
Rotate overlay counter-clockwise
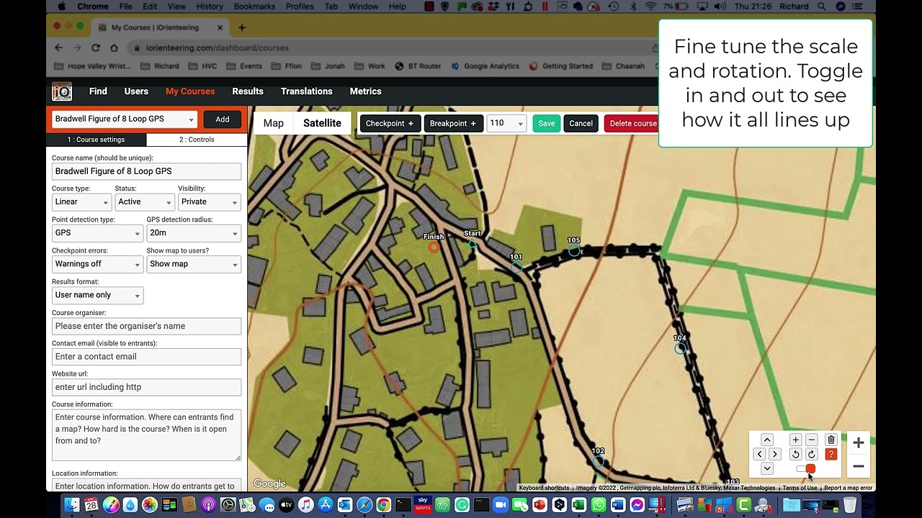point(795,454)
